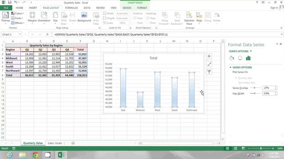Select Series Options bar chart icon
The height and width of the screenshot is (159, 284).
pos(248,58)
